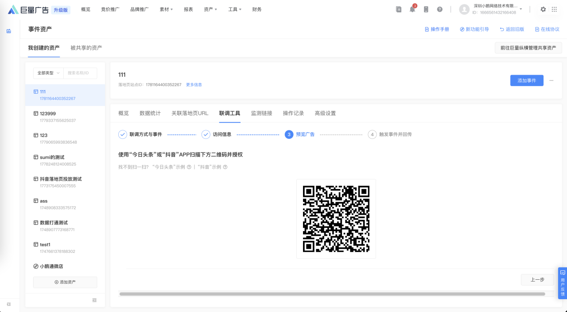Screen dimensions: 567x312
Task: Click the 添加事件 button
Action: (x=527, y=80)
